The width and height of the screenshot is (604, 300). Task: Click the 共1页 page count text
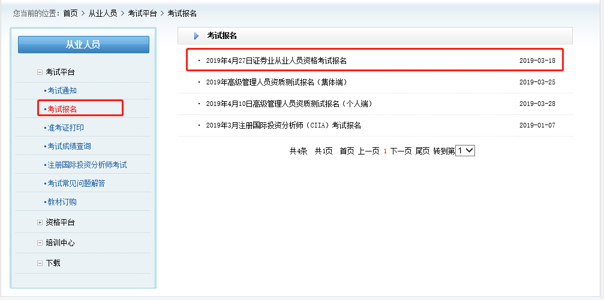(323, 151)
